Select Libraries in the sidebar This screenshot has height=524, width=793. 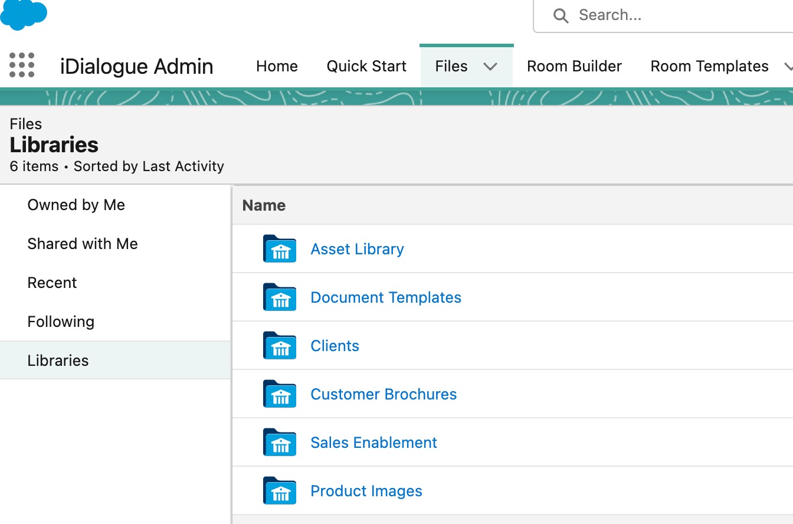click(x=115, y=360)
